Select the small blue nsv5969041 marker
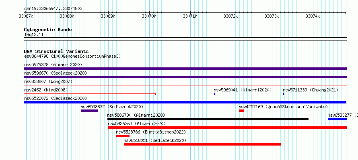Viewport: 358px width, 160px height. (x=214, y=94)
